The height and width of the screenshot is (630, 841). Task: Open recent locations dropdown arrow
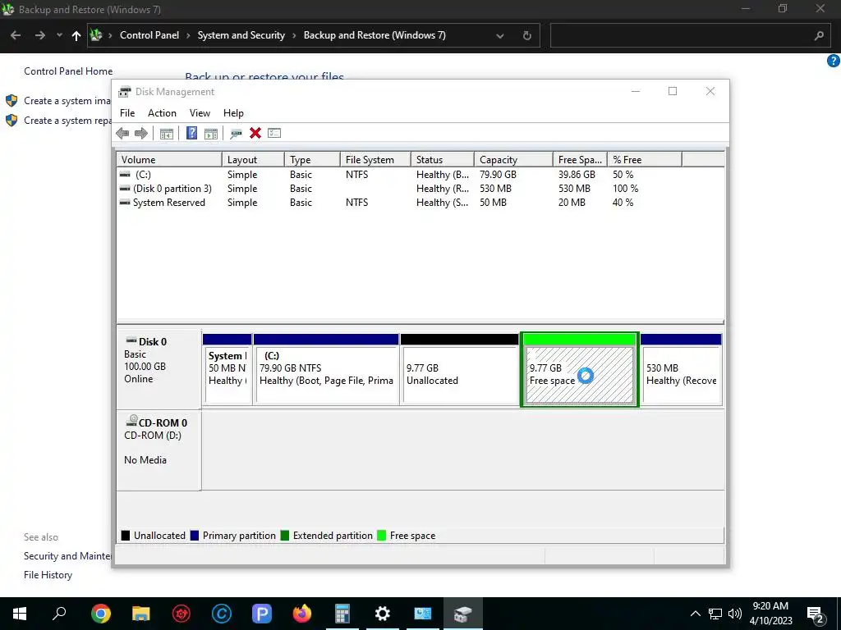59,35
